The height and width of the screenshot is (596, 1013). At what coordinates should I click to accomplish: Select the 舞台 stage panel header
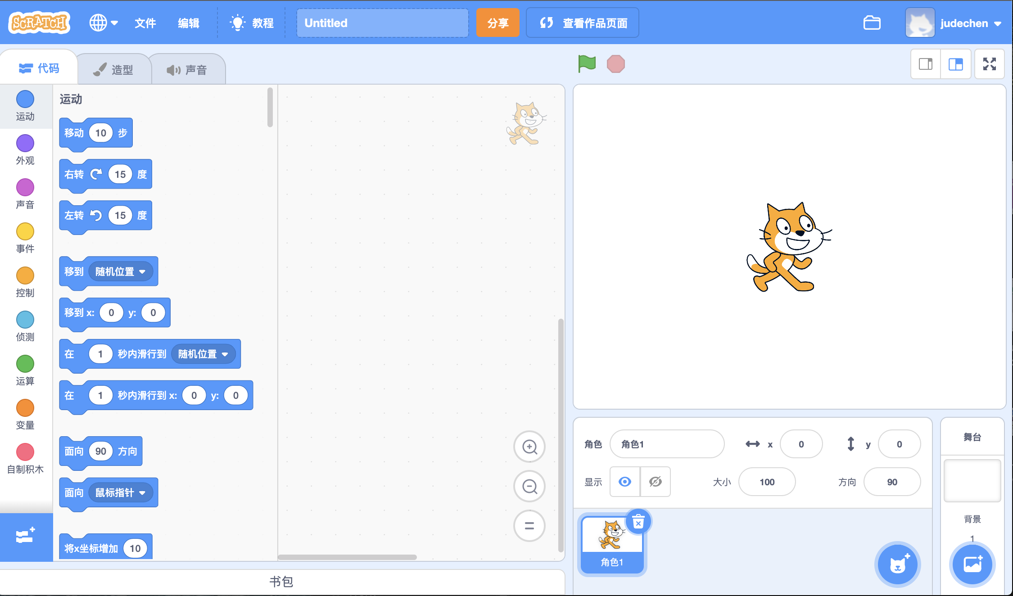click(972, 437)
